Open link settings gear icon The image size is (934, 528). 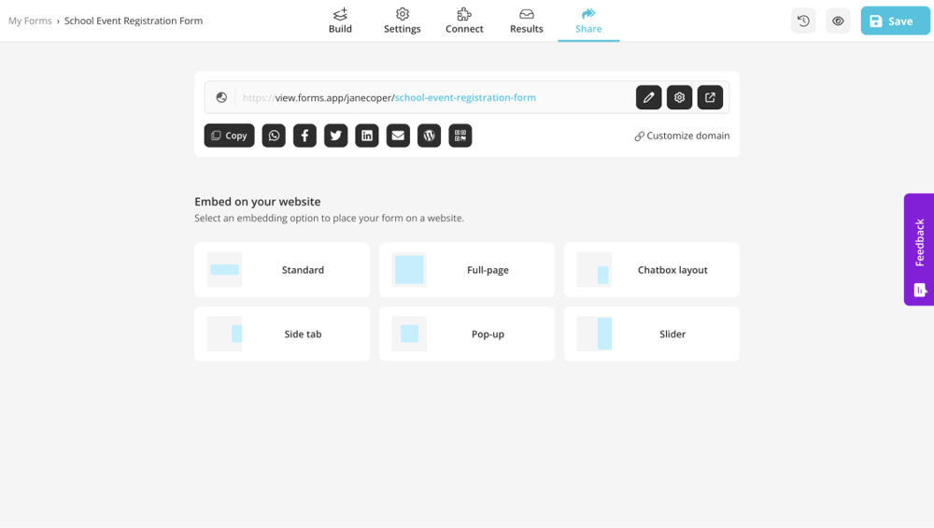pyautogui.click(x=679, y=97)
